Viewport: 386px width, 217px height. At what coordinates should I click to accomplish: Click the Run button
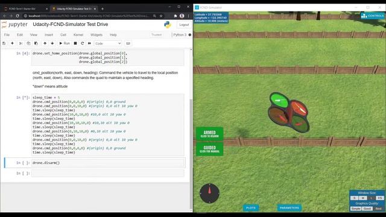tap(65, 43)
